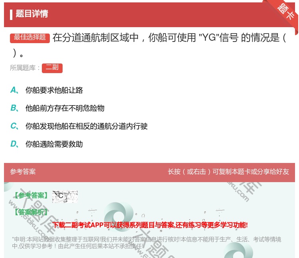Click the 长按（或右击）可复制本题卡 hint text
299x258 pixels.
coord(228,172)
